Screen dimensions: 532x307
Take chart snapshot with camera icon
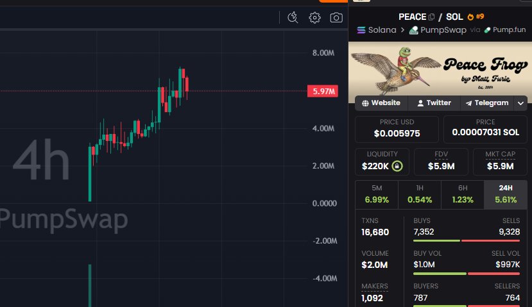click(336, 17)
